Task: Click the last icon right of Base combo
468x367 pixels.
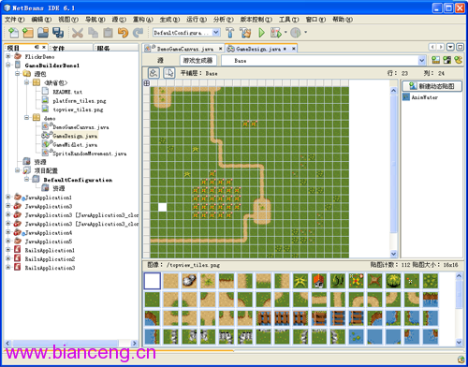Action: [458, 60]
